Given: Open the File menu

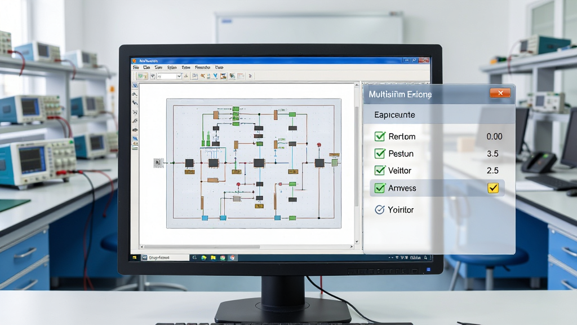Looking at the screenshot, I should click(136, 68).
